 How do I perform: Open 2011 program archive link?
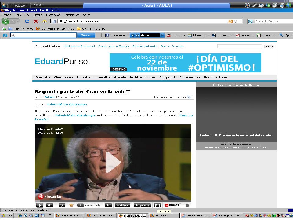pos(264,147)
